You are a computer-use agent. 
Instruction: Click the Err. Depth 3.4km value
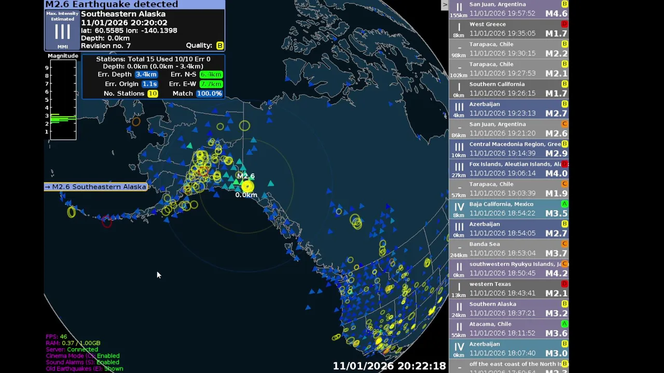[x=146, y=75]
